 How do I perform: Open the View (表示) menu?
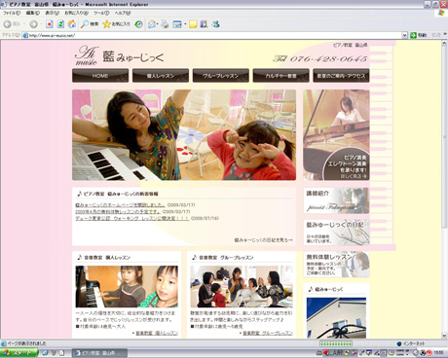[x=52, y=13]
